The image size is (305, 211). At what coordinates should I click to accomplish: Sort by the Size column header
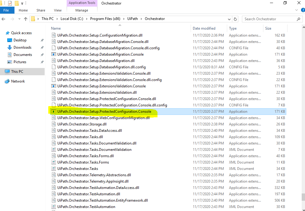(268, 28)
